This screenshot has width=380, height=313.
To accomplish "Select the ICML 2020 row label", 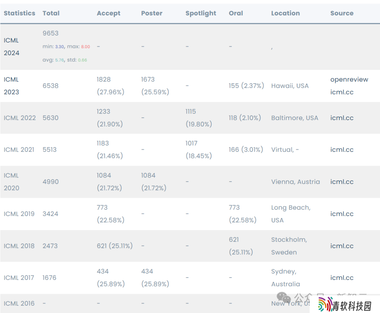I will [x=11, y=182].
